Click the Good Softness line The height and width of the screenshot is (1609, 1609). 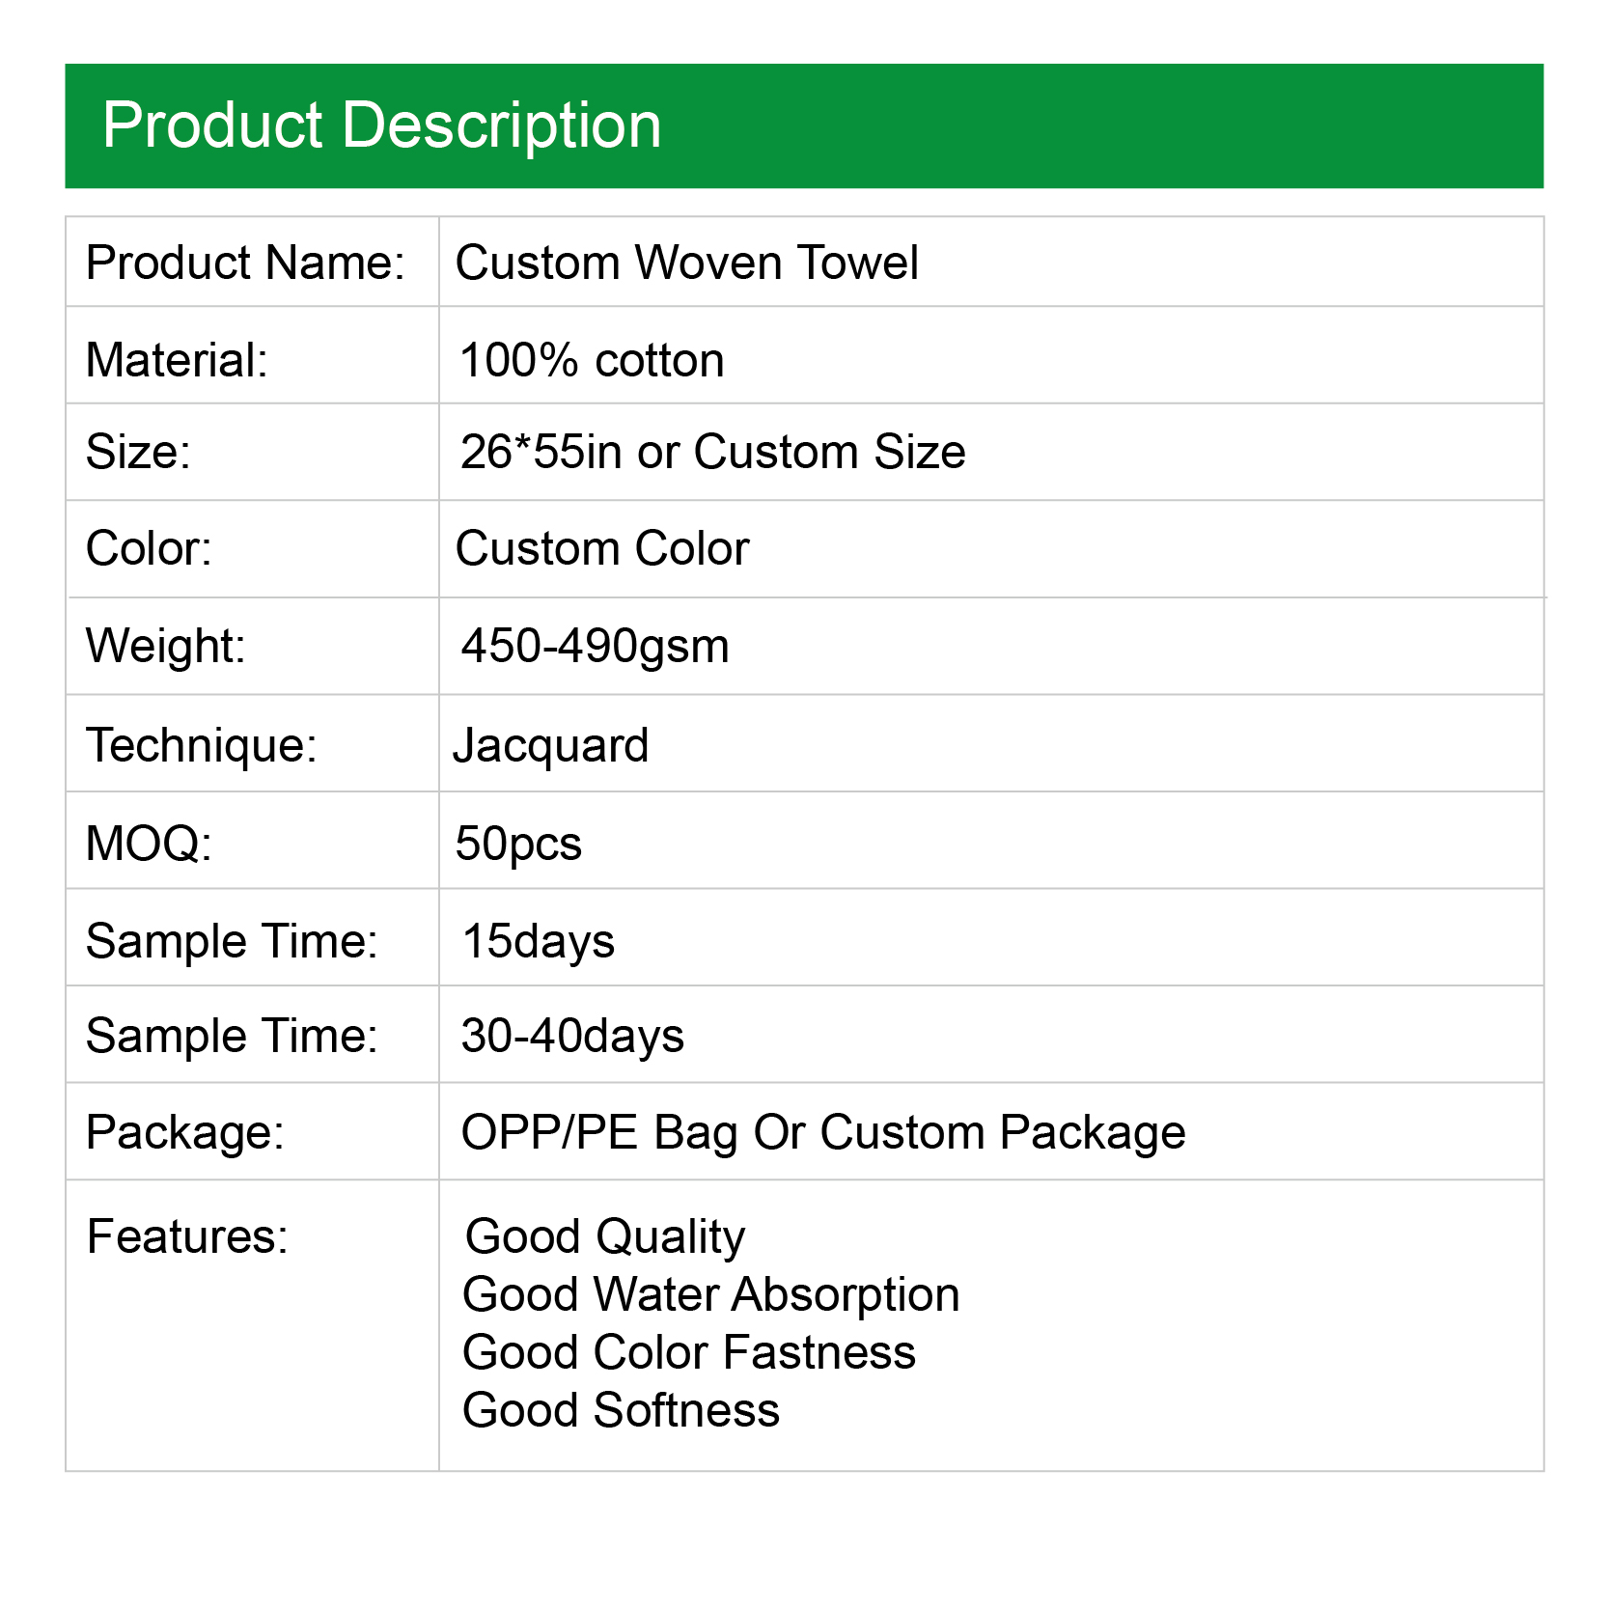point(621,1410)
